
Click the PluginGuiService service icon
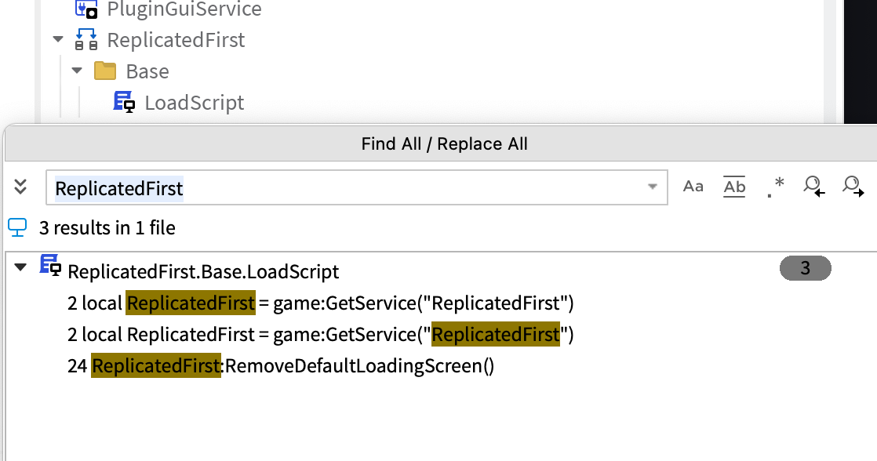pos(86,9)
